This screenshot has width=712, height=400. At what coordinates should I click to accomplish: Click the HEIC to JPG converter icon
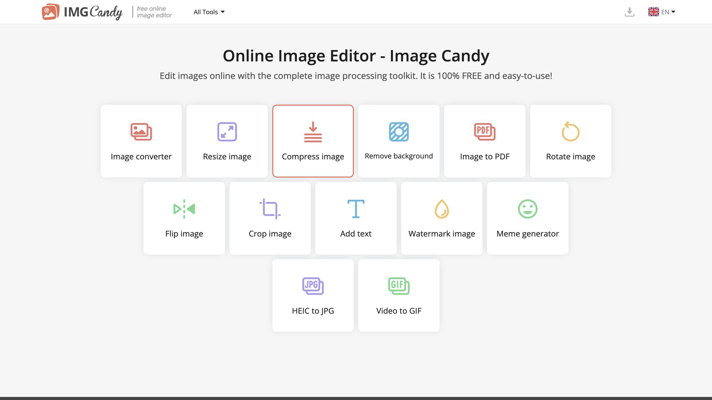313,286
